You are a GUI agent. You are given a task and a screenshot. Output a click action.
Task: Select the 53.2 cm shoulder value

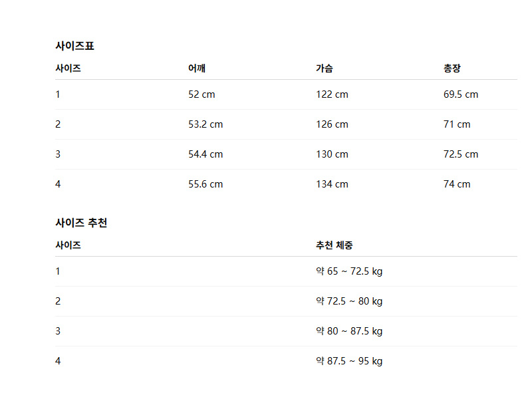205,124
